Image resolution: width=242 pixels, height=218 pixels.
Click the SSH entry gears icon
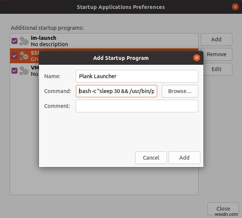24,56
